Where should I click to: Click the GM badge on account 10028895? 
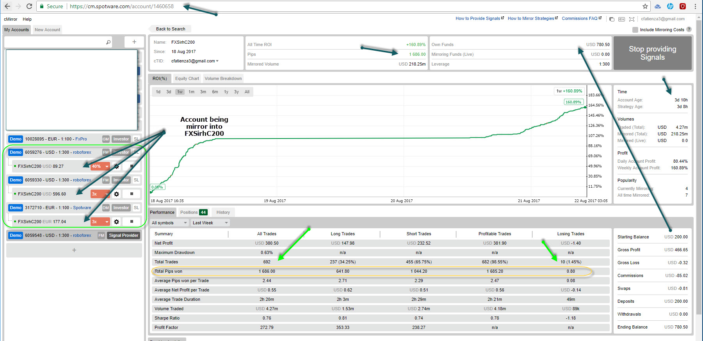click(106, 139)
